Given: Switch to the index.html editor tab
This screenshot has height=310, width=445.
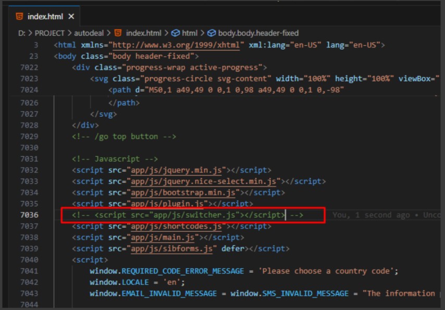Looking at the screenshot, I should click(x=44, y=17).
